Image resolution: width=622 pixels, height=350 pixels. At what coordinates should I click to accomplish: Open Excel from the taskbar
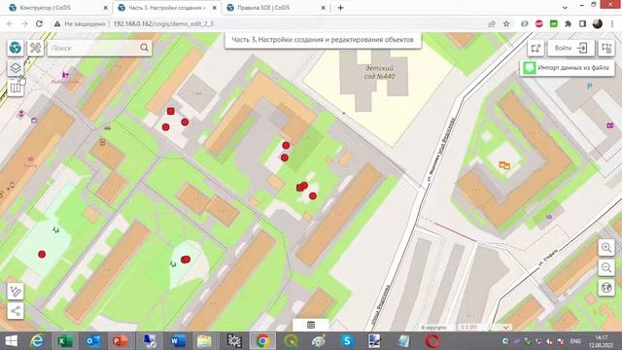(x=64, y=341)
